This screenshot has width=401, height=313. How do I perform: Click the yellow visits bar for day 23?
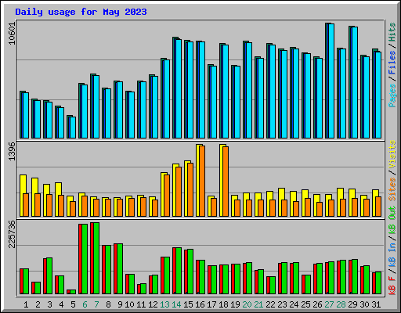pyautogui.click(x=280, y=202)
